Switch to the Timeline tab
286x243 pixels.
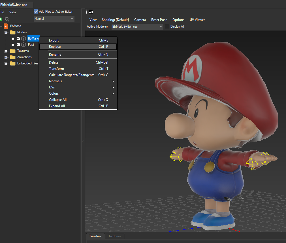pyautogui.click(x=95, y=236)
